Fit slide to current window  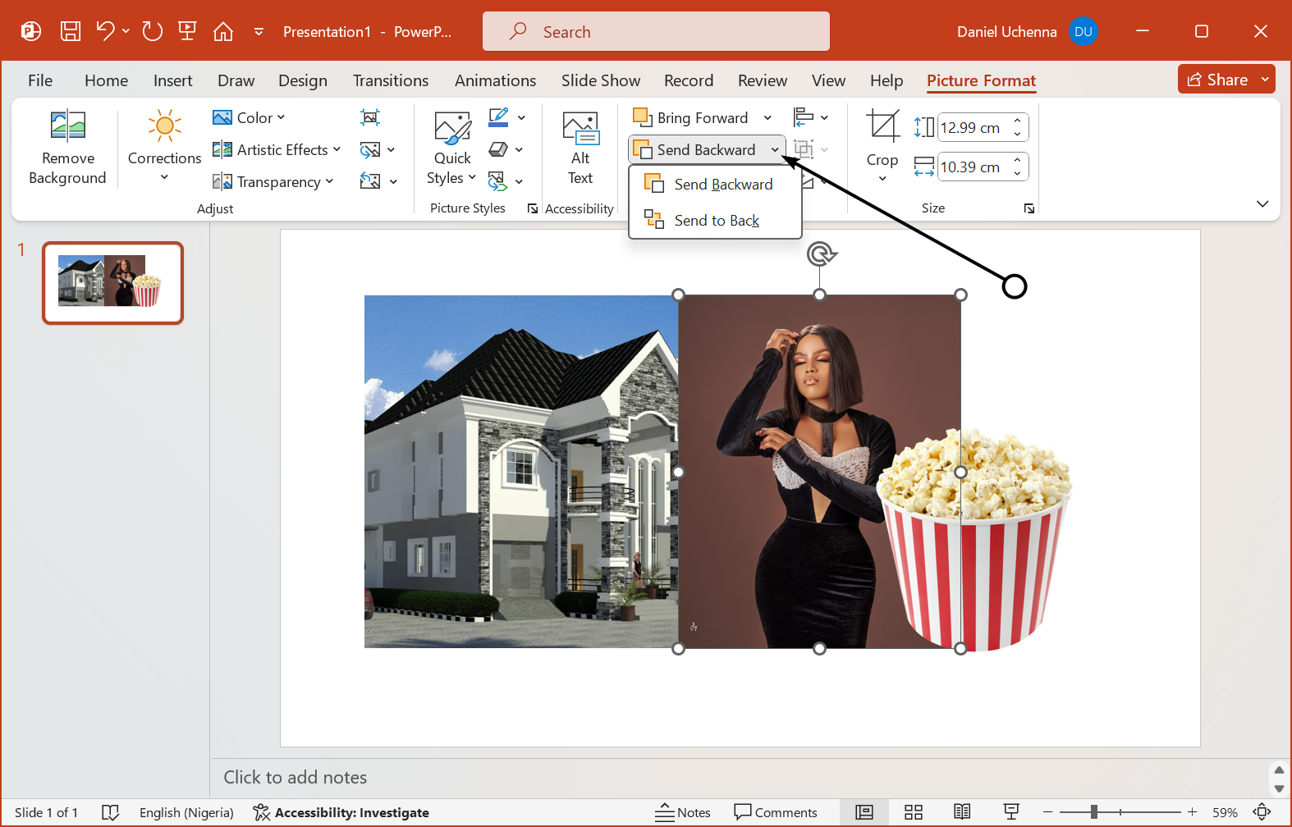coord(1262,812)
